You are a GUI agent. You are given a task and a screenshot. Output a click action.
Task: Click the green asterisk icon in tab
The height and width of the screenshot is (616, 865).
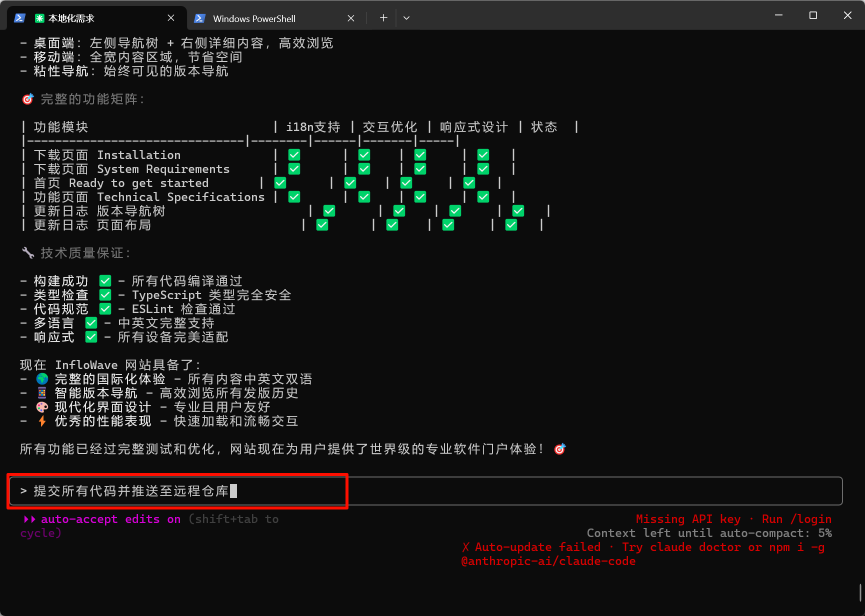[x=39, y=18]
